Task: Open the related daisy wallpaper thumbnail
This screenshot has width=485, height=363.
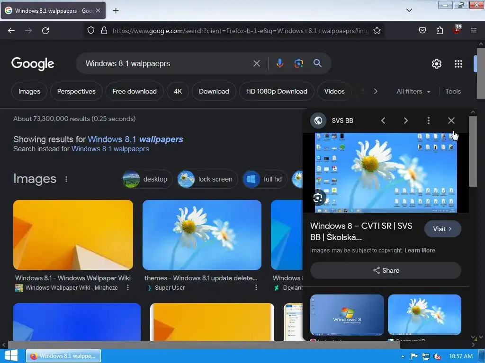Action: (x=424, y=315)
